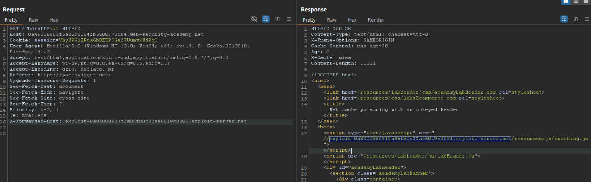
Task: Click the Cookie session value
Action: tap(108, 40)
